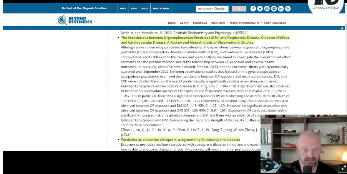Open the Twitter social icon
Screen dimensions: 347x174
pos(260,8)
